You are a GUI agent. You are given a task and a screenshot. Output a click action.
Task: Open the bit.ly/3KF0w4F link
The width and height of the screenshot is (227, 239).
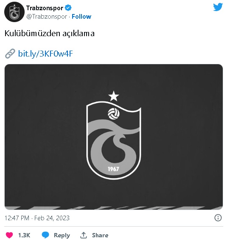[x=45, y=54]
